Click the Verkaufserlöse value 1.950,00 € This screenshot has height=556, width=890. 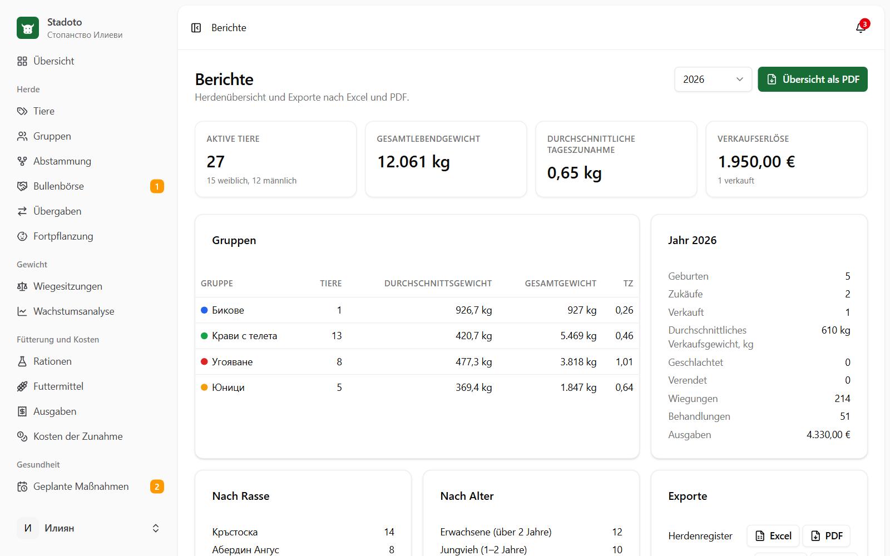pos(756,162)
